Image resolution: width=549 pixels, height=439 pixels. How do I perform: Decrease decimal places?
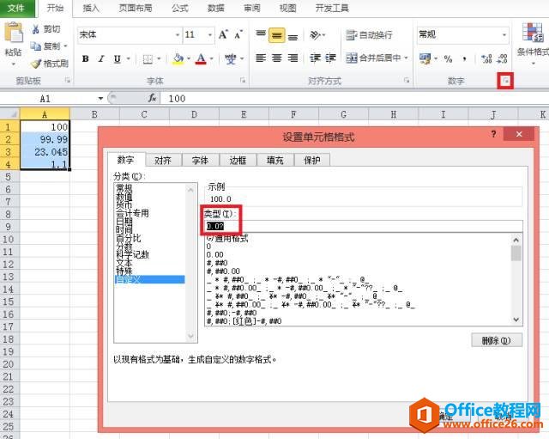pos(502,59)
